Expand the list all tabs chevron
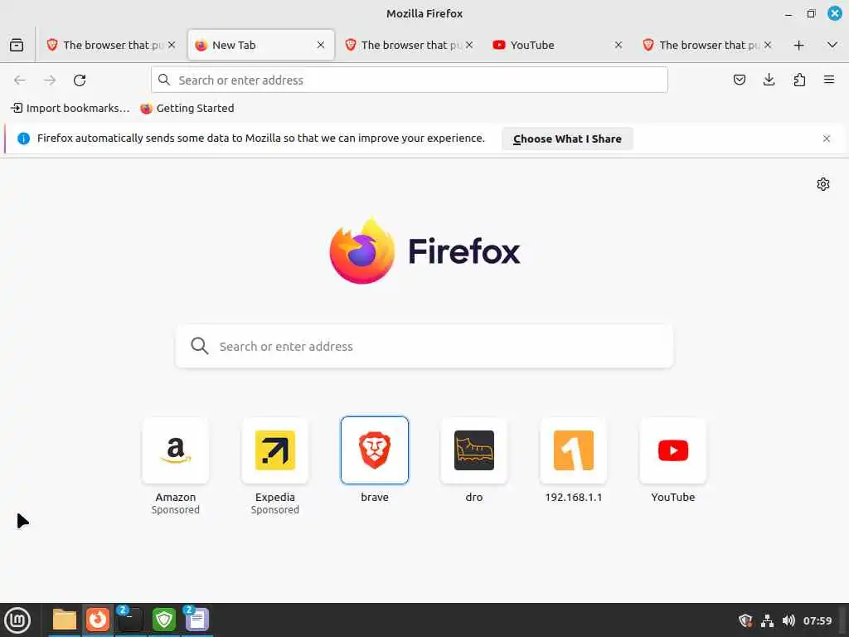Image resolution: width=849 pixels, height=637 pixels. [x=832, y=45]
